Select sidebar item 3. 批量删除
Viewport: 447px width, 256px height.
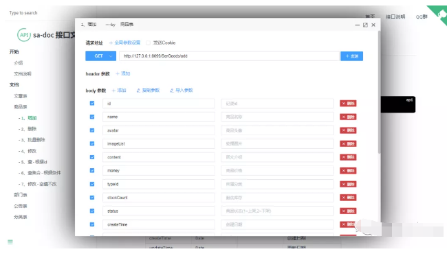click(32, 140)
